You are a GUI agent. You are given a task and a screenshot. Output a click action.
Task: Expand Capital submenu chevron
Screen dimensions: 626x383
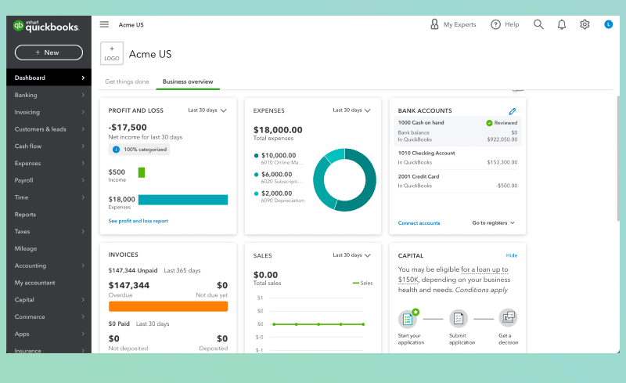83,299
